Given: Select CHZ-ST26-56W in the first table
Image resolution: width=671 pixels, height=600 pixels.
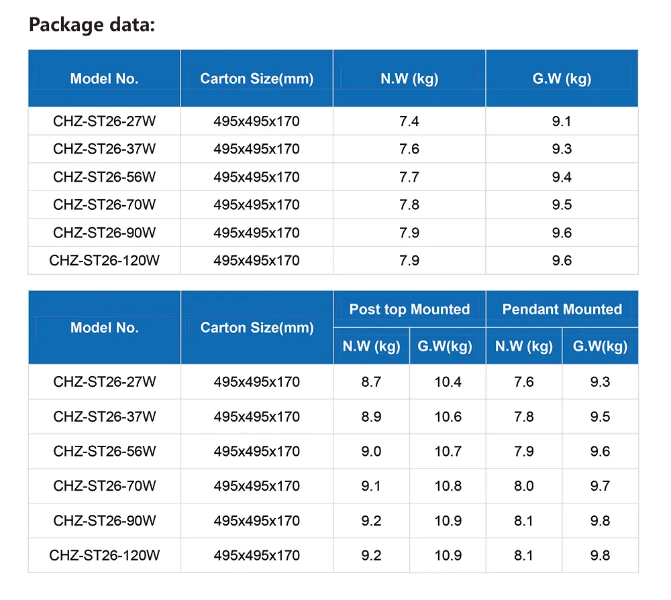Looking at the screenshot, I should click(104, 177).
